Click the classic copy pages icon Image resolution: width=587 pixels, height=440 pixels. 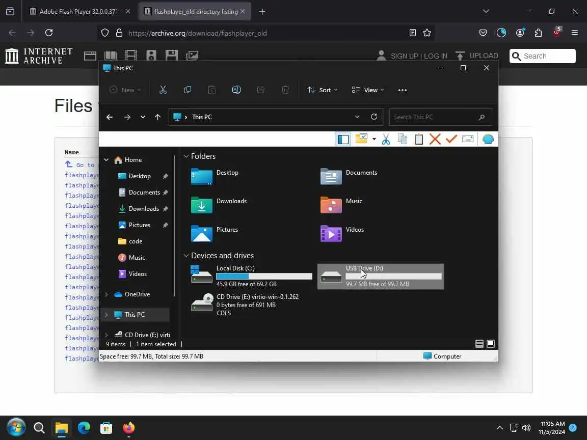[403, 139]
